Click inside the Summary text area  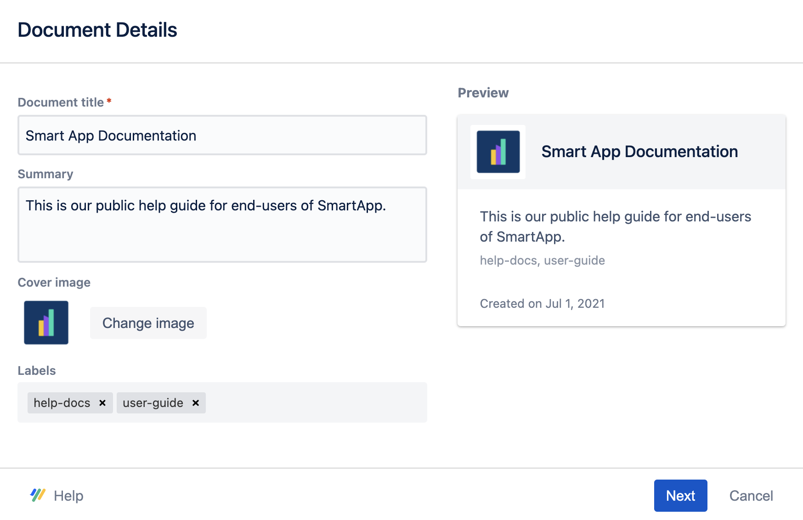click(x=222, y=225)
